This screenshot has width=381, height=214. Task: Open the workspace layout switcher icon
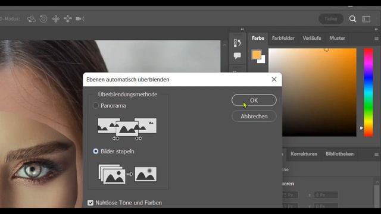tap(366, 19)
